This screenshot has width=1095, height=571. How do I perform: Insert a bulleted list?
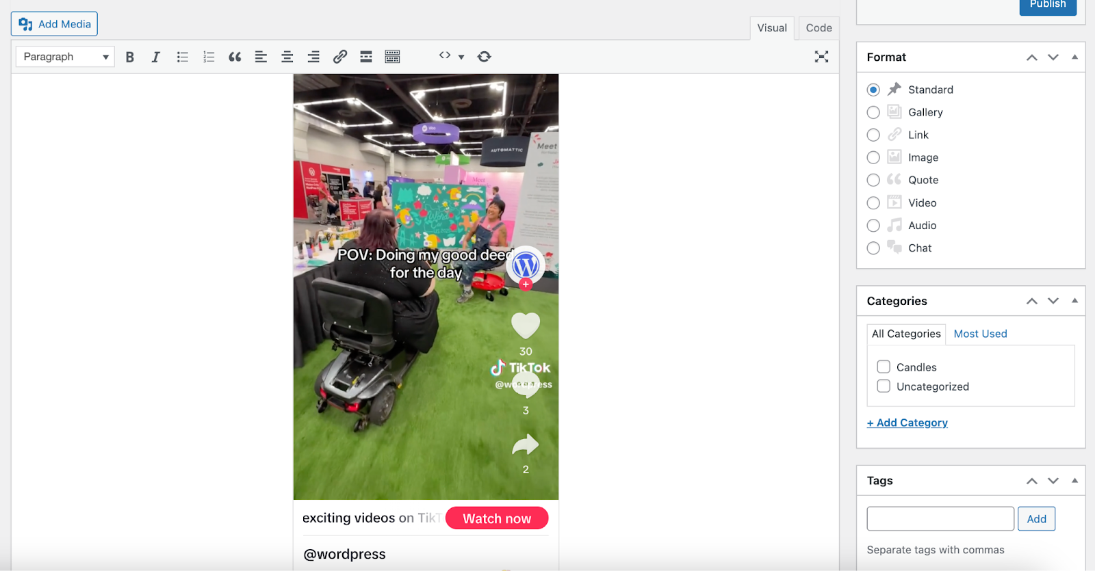(x=182, y=57)
